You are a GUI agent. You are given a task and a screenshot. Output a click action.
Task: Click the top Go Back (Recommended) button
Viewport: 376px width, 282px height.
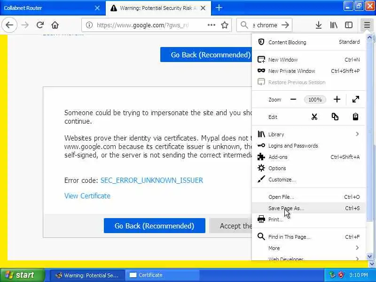coord(206,55)
